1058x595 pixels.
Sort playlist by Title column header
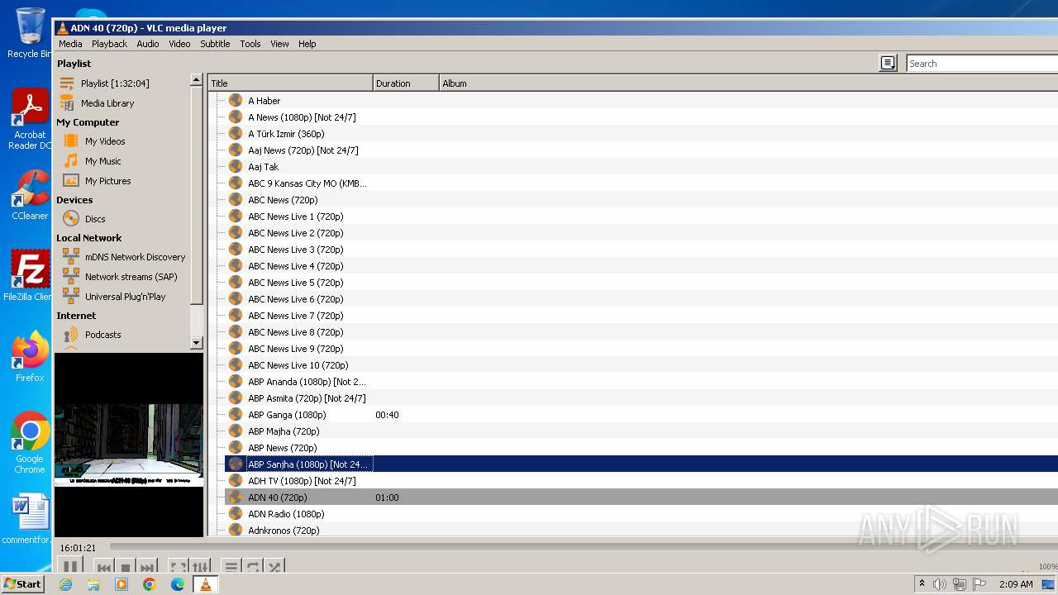[x=290, y=83]
